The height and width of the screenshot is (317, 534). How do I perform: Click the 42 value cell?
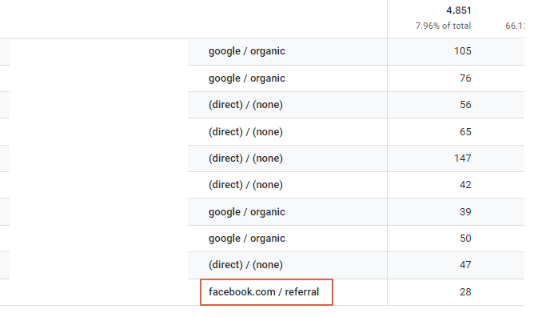465,185
